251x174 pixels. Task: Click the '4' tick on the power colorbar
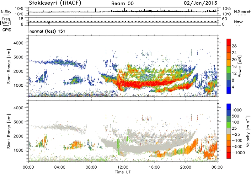tap(233, 87)
